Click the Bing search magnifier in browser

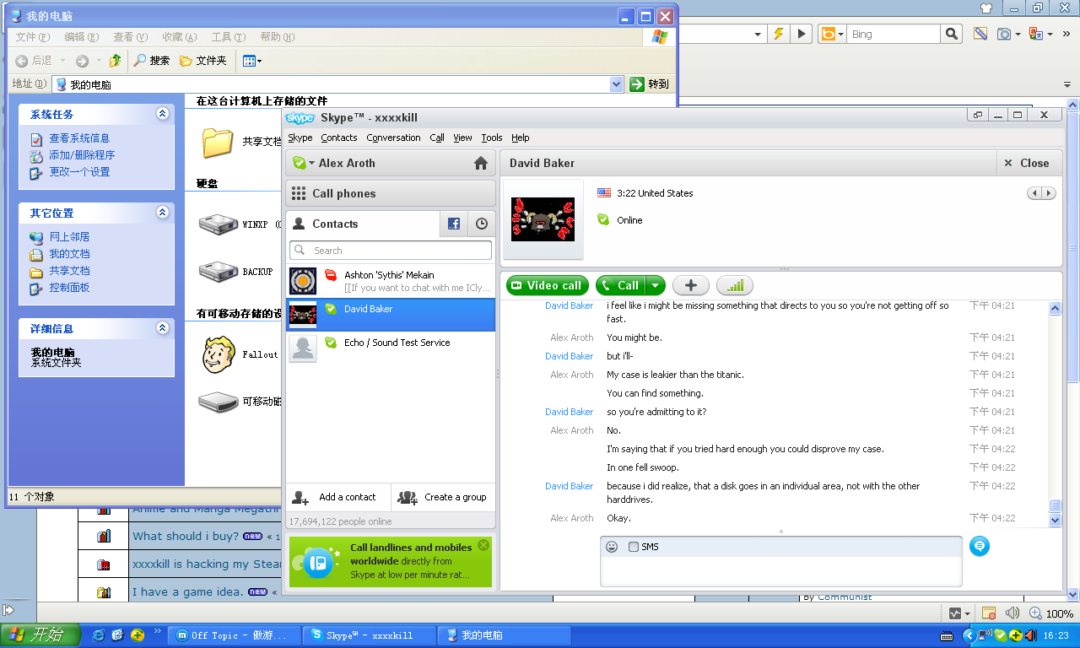952,34
